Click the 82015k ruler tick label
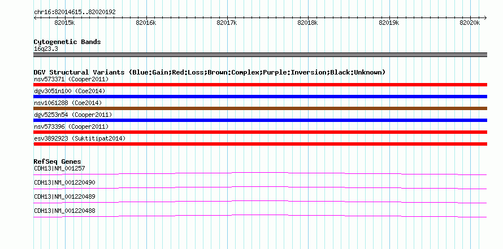503x249 pixels. pos(65,23)
